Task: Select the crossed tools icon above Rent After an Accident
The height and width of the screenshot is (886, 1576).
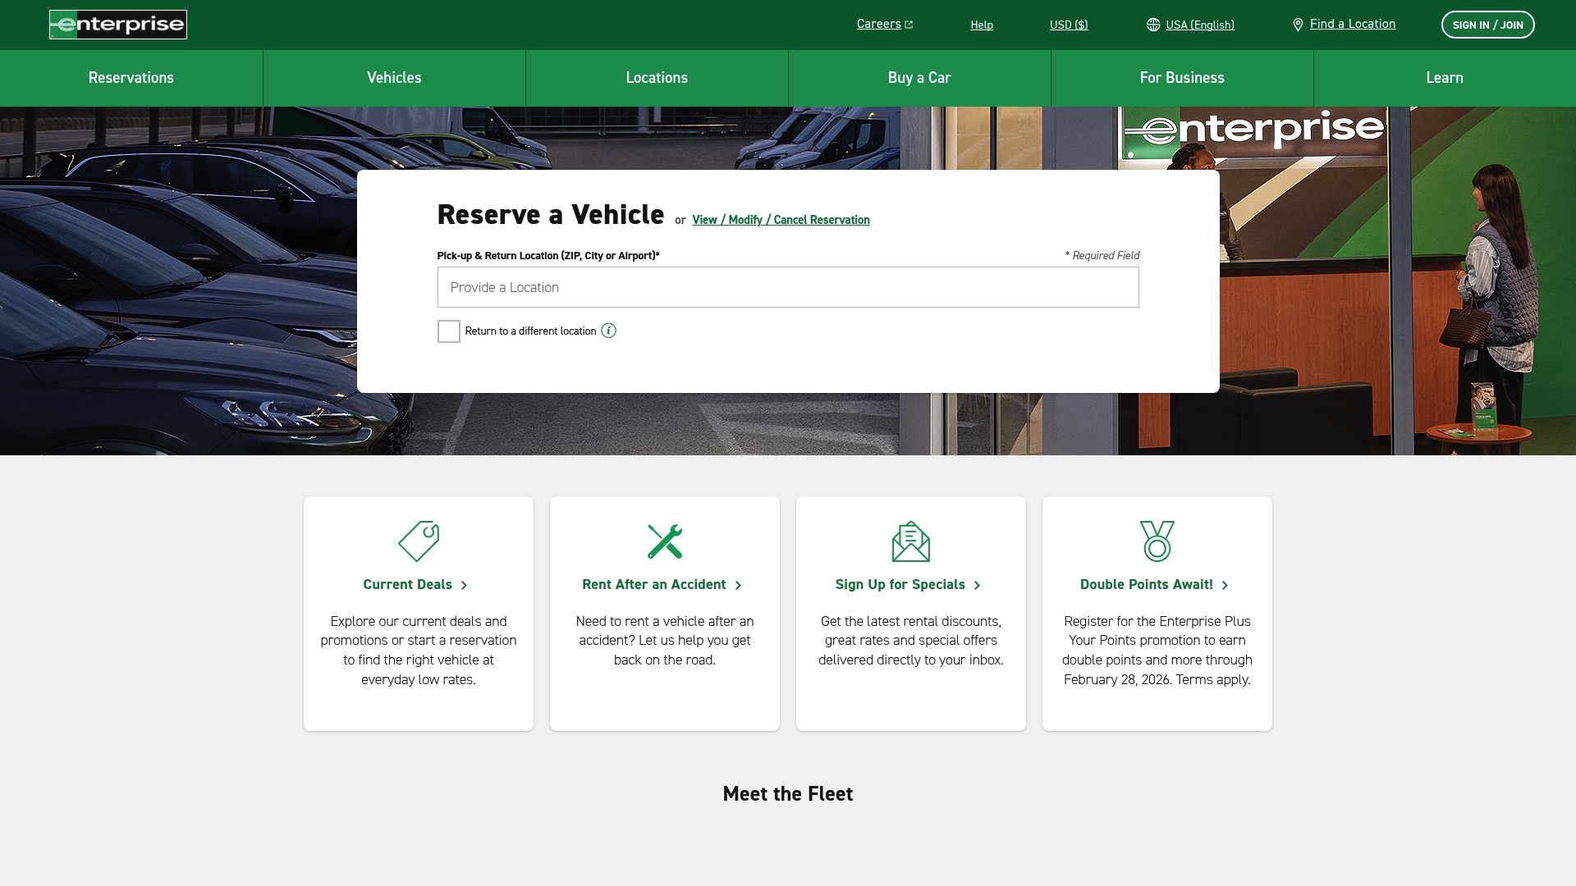Action: point(664,541)
